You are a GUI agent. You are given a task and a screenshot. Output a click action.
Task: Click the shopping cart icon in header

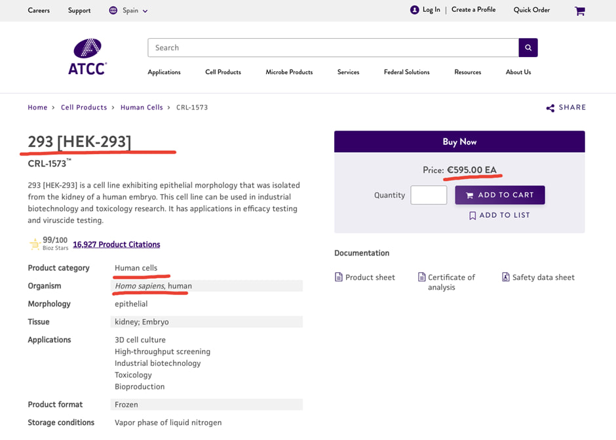pyautogui.click(x=579, y=11)
